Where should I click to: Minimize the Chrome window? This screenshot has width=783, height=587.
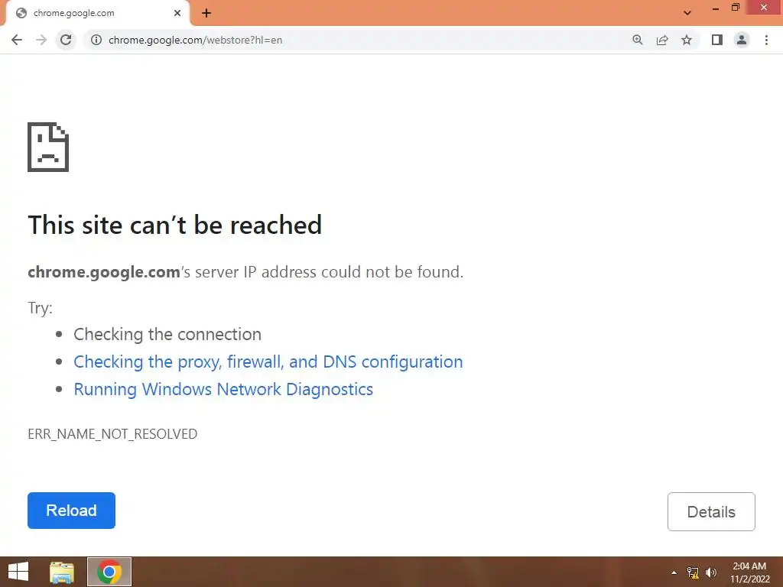716,8
